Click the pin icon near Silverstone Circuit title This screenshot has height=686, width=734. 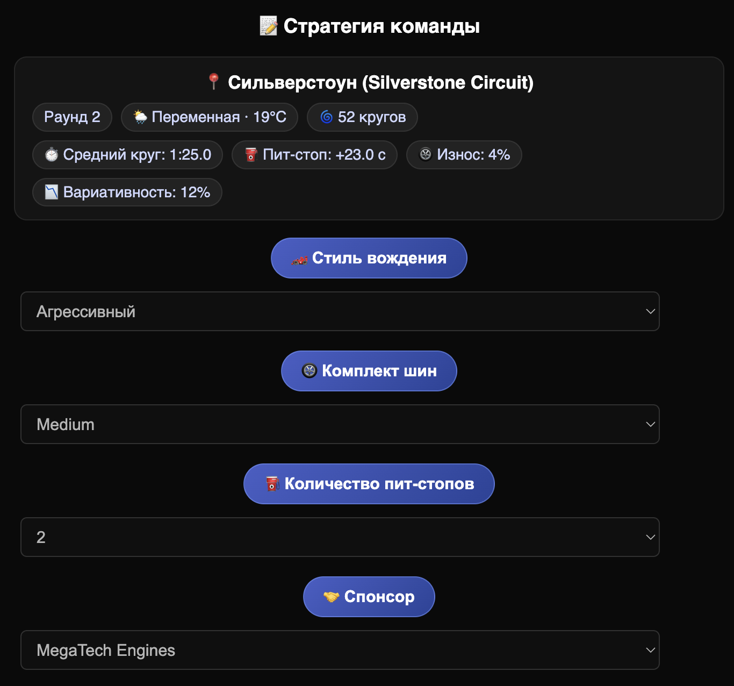214,82
